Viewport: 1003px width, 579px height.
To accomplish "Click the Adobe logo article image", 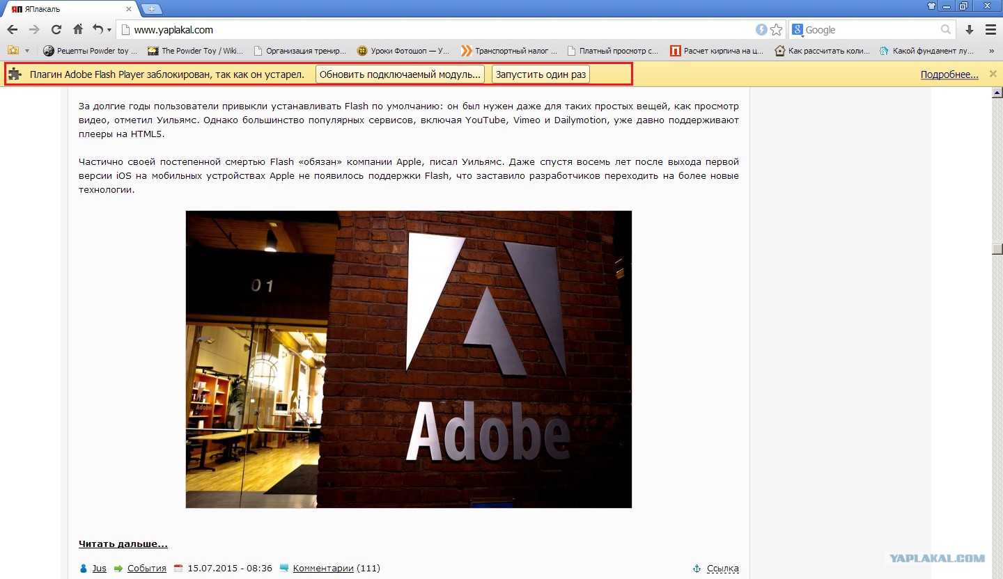I will (409, 359).
